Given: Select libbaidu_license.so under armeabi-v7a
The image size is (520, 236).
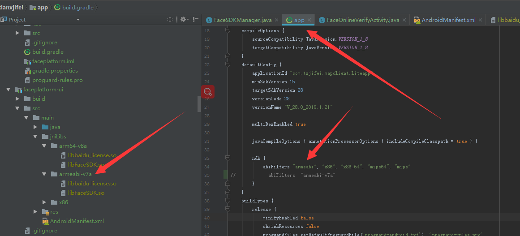Looking at the screenshot, I should pyautogui.click(x=92, y=183).
